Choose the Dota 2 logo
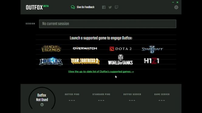The height and width of the screenshot is (113, 202). [121, 49]
